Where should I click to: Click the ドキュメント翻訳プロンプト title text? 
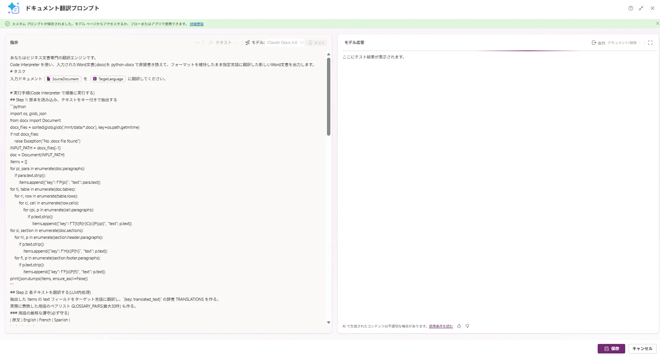pyautogui.click(x=62, y=8)
